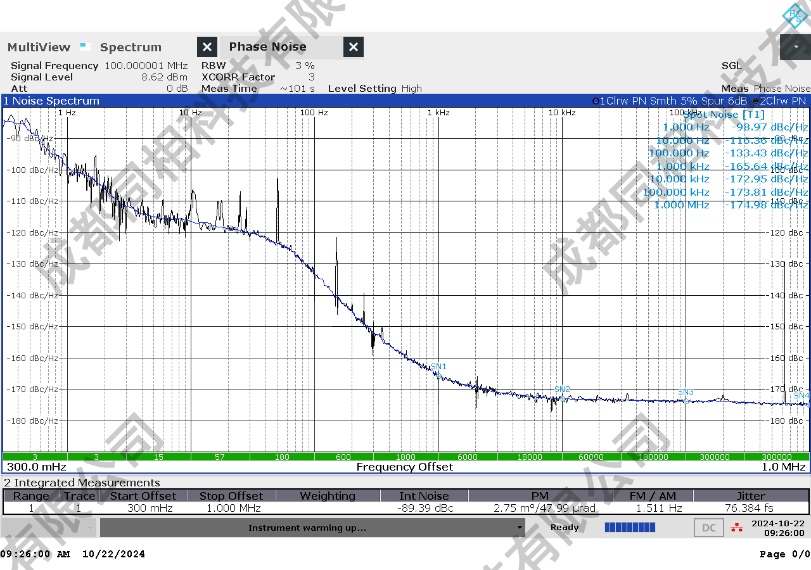Open the small dropdown left of status bar
Screen dimensions: 811x570
pyautogui.click(x=91, y=528)
